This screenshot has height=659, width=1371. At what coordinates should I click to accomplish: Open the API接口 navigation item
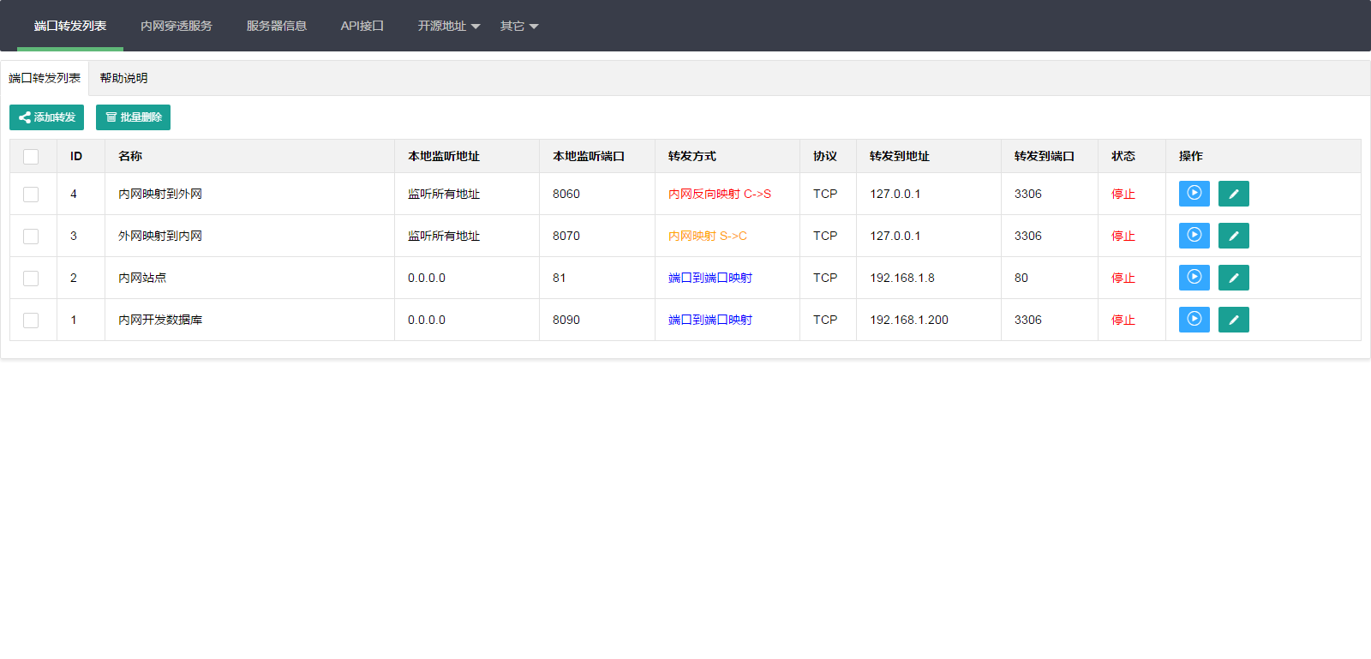pos(362,26)
